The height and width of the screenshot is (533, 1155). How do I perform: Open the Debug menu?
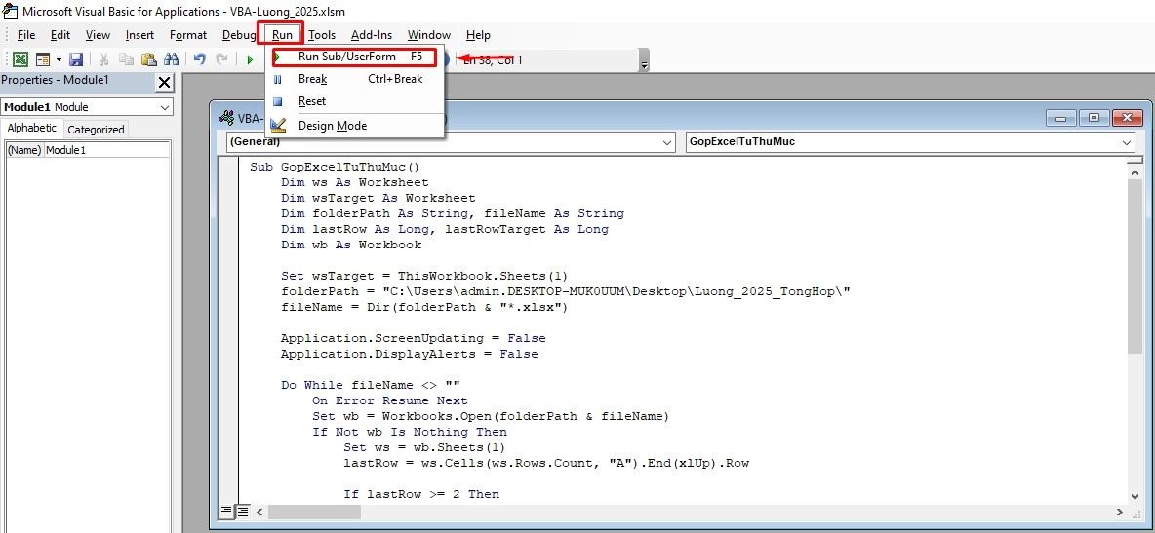coord(238,35)
